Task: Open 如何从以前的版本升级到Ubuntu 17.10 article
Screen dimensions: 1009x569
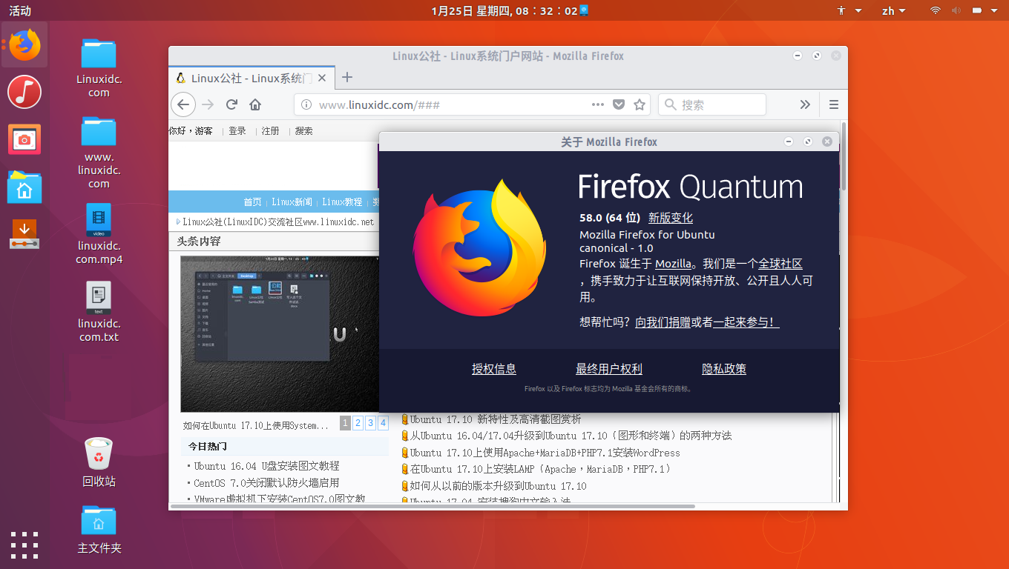Action: (x=499, y=486)
